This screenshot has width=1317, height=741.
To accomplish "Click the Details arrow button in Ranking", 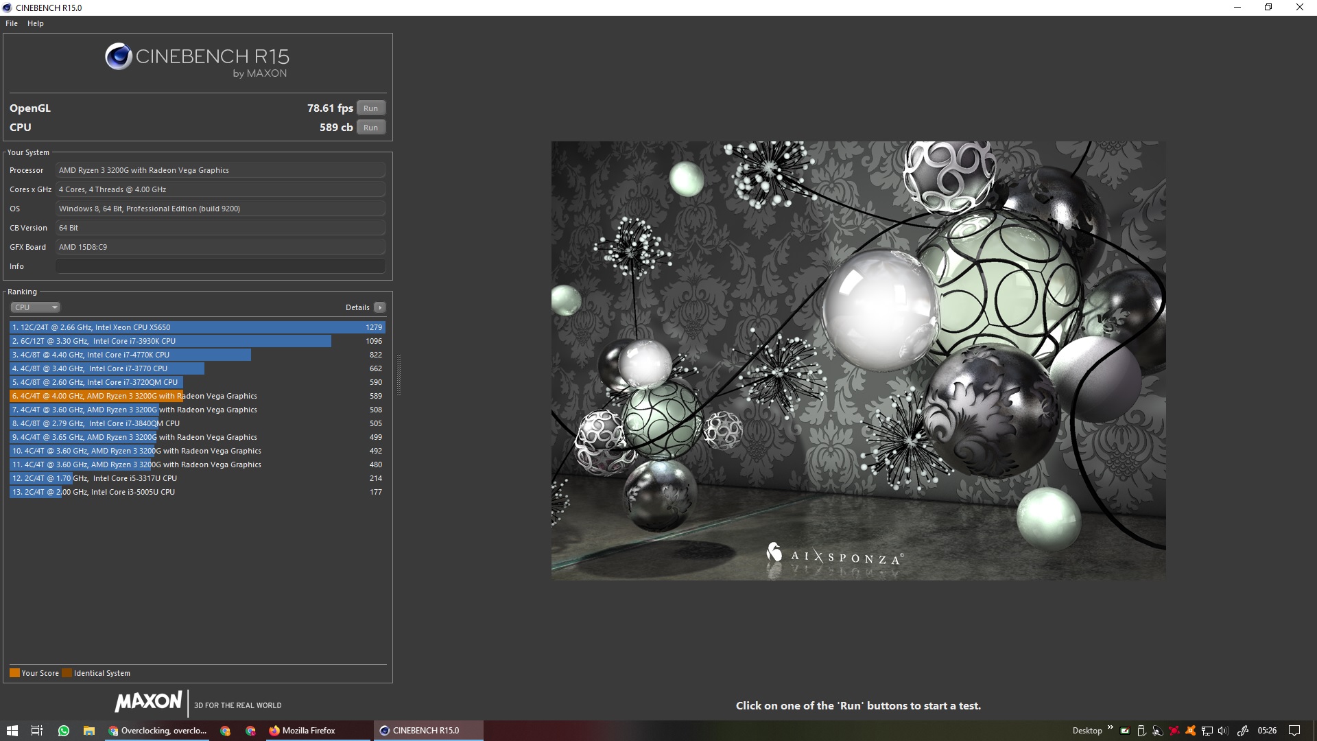I will tap(380, 307).
